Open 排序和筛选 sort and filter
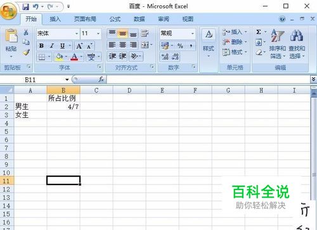The height and width of the screenshot is (230, 317). coord(278,44)
